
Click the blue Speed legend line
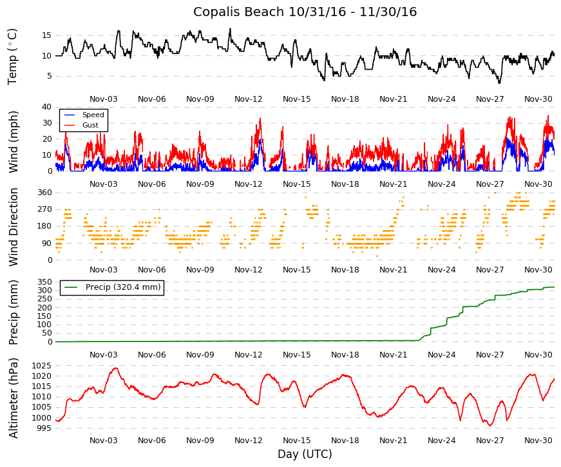point(70,115)
